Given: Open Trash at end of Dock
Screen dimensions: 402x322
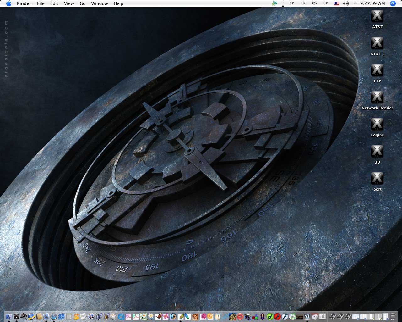Looking at the screenshot, I should (x=393, y=316).
